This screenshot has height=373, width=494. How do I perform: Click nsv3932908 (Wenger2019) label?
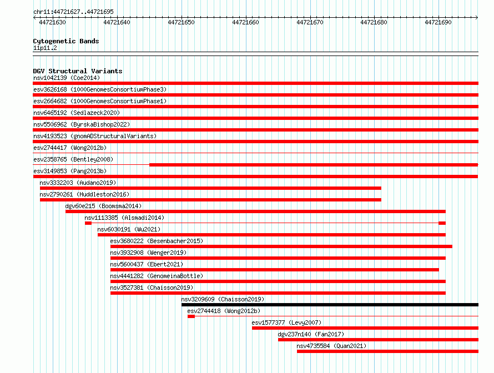pyautogui.click(x=148, y=253)
